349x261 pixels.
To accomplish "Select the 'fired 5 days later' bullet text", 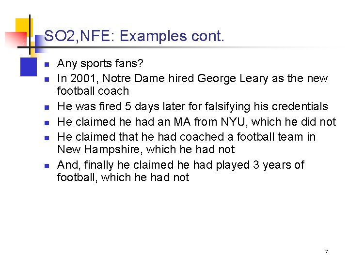I will [x=192, y=106].
